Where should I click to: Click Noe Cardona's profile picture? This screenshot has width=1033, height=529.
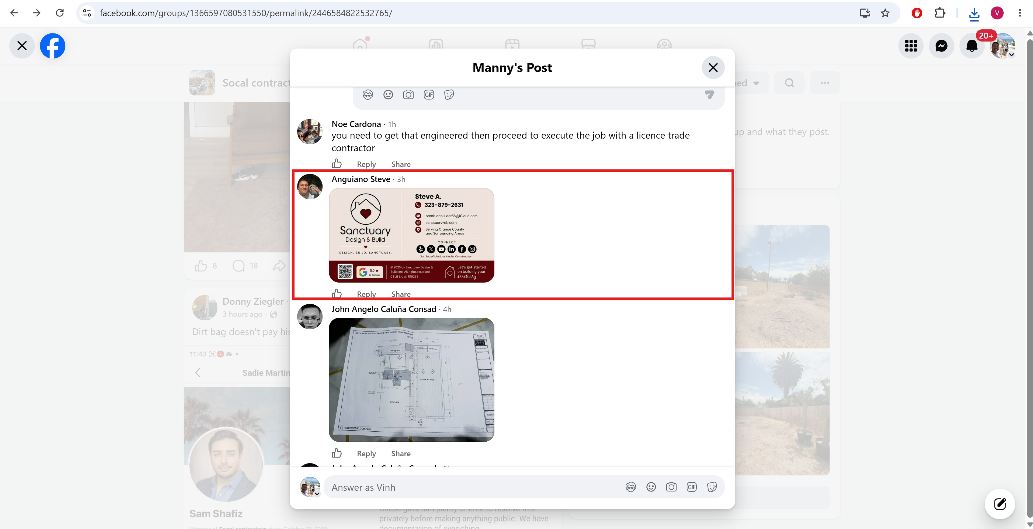[310, 131]
